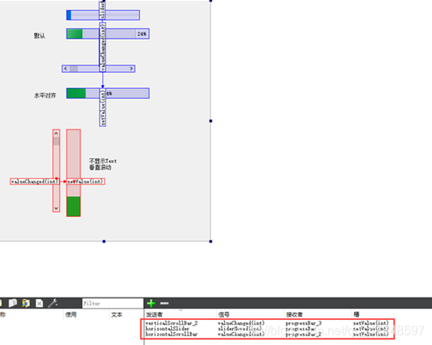Click the vertical progress bar with green fill

point(73,173)
